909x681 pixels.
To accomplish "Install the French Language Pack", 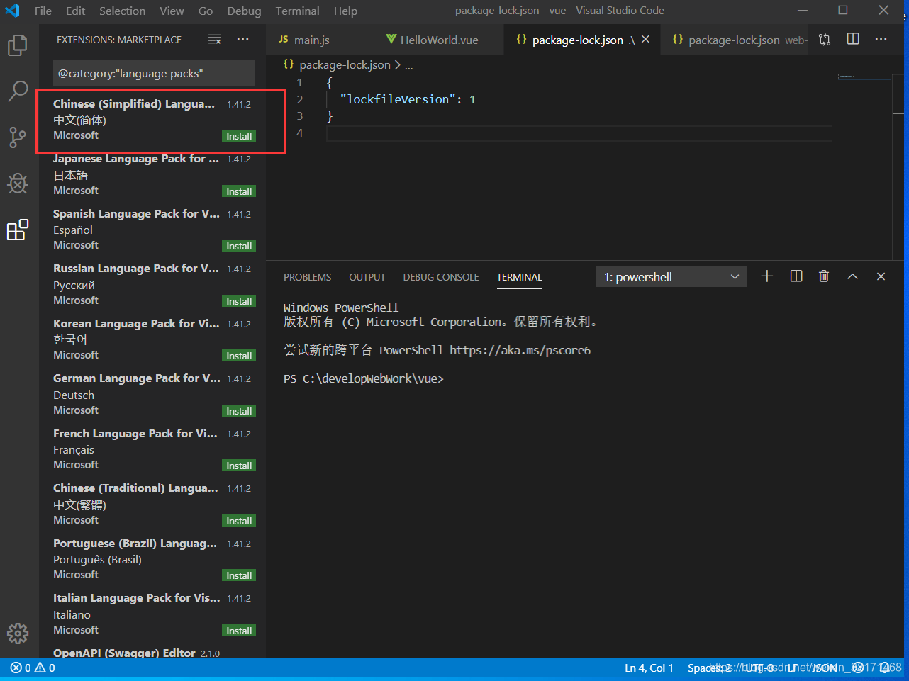I will click(239, 466).
